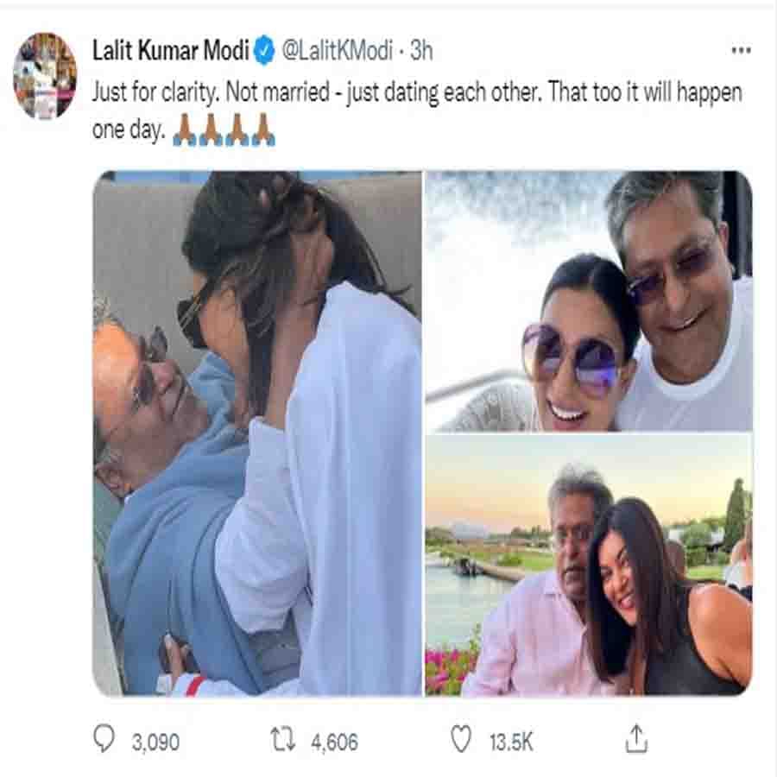
Task: Click the last folded hands emoji
Action: tap(262, 131)
